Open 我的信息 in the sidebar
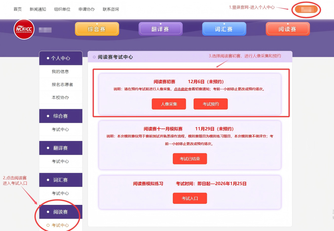The image size is (334, 231). 61,71
